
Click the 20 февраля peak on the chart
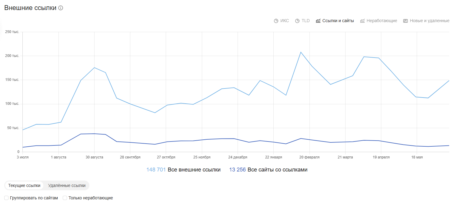click(x=301, y=52)
